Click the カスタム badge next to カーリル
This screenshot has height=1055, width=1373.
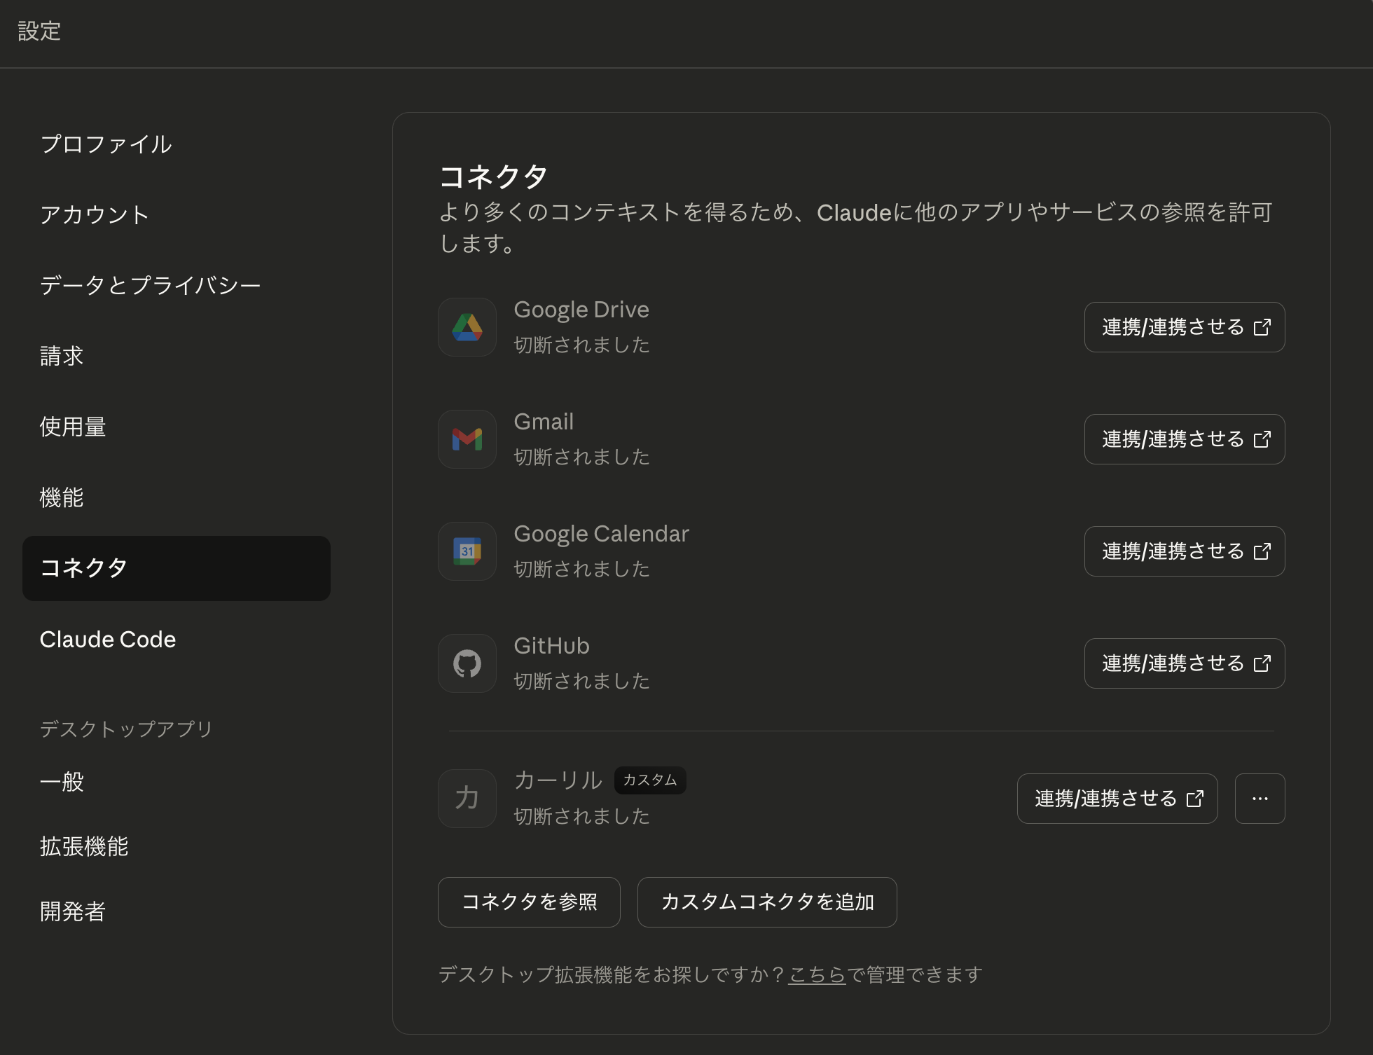[649, 780]
